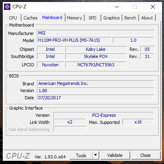
Task: Click the Validate button
Action: pyautogui.click(x=115, y=155)
